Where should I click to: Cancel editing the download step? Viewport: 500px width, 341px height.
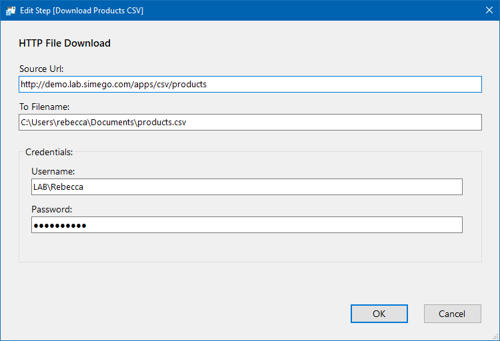(x=452, y=314)
